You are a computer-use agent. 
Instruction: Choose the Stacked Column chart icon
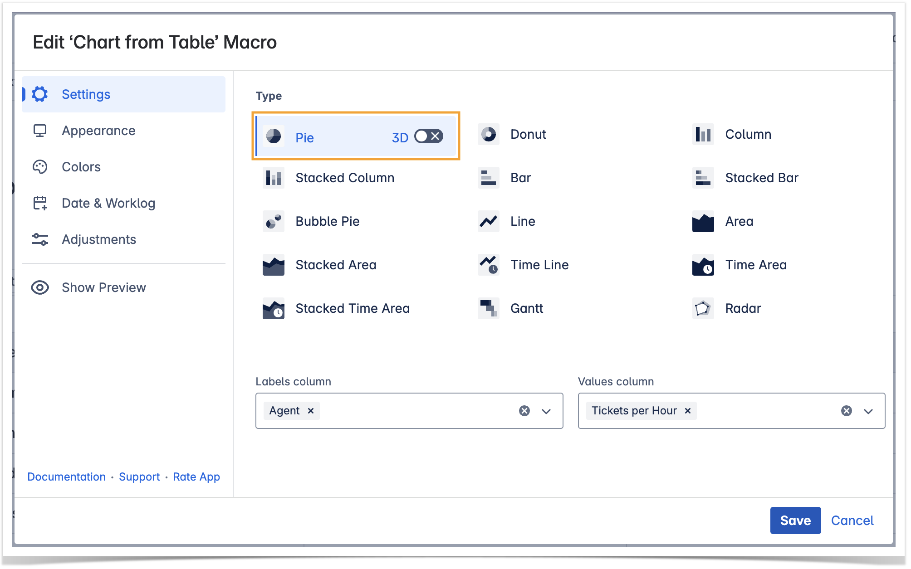[x=273, y=178]
